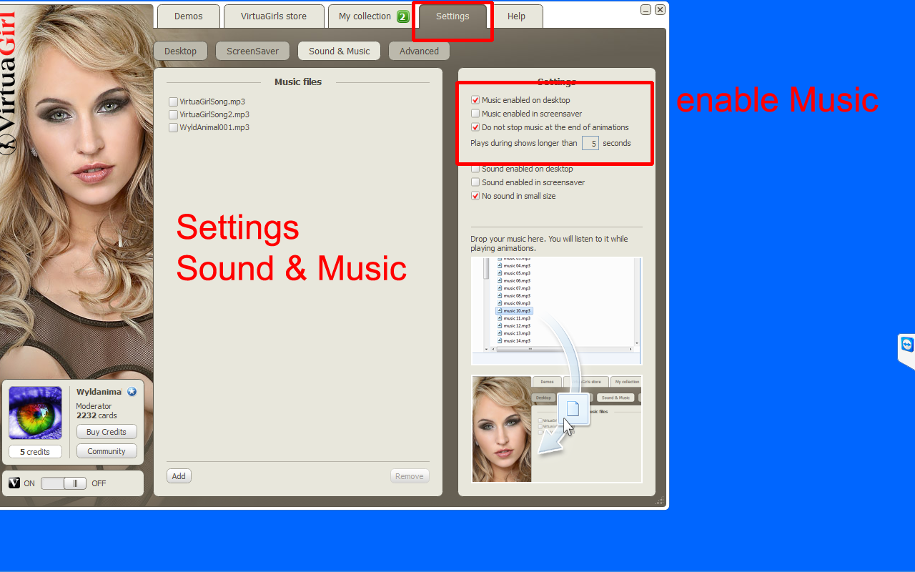Enable Sound enabled on desktop
The height and width of the screenshot is (572, 915).
(x=475, y=169)
